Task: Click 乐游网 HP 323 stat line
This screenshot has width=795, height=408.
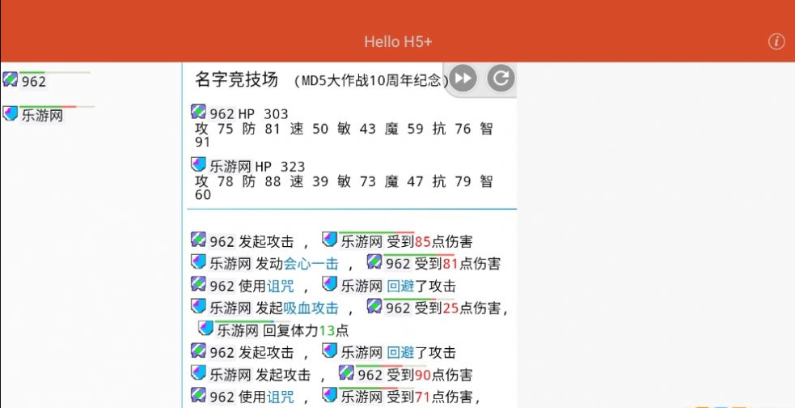Action: [248, 167]
